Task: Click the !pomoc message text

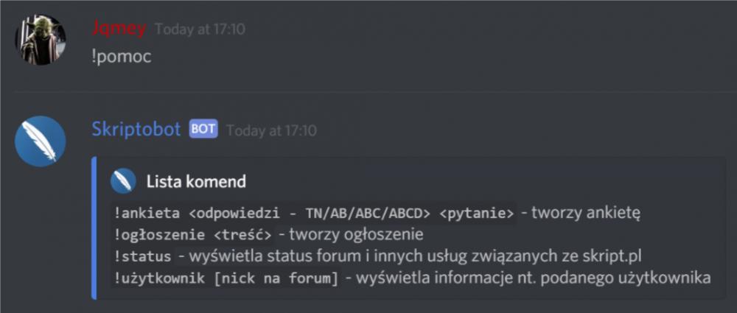Action: coord(122,57)
